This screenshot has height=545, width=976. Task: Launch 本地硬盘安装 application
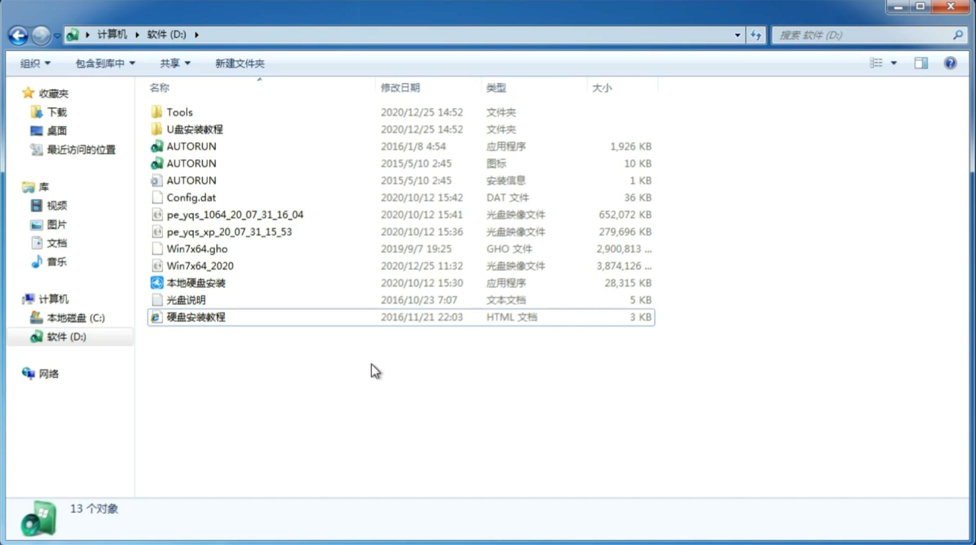click(196, 283)
